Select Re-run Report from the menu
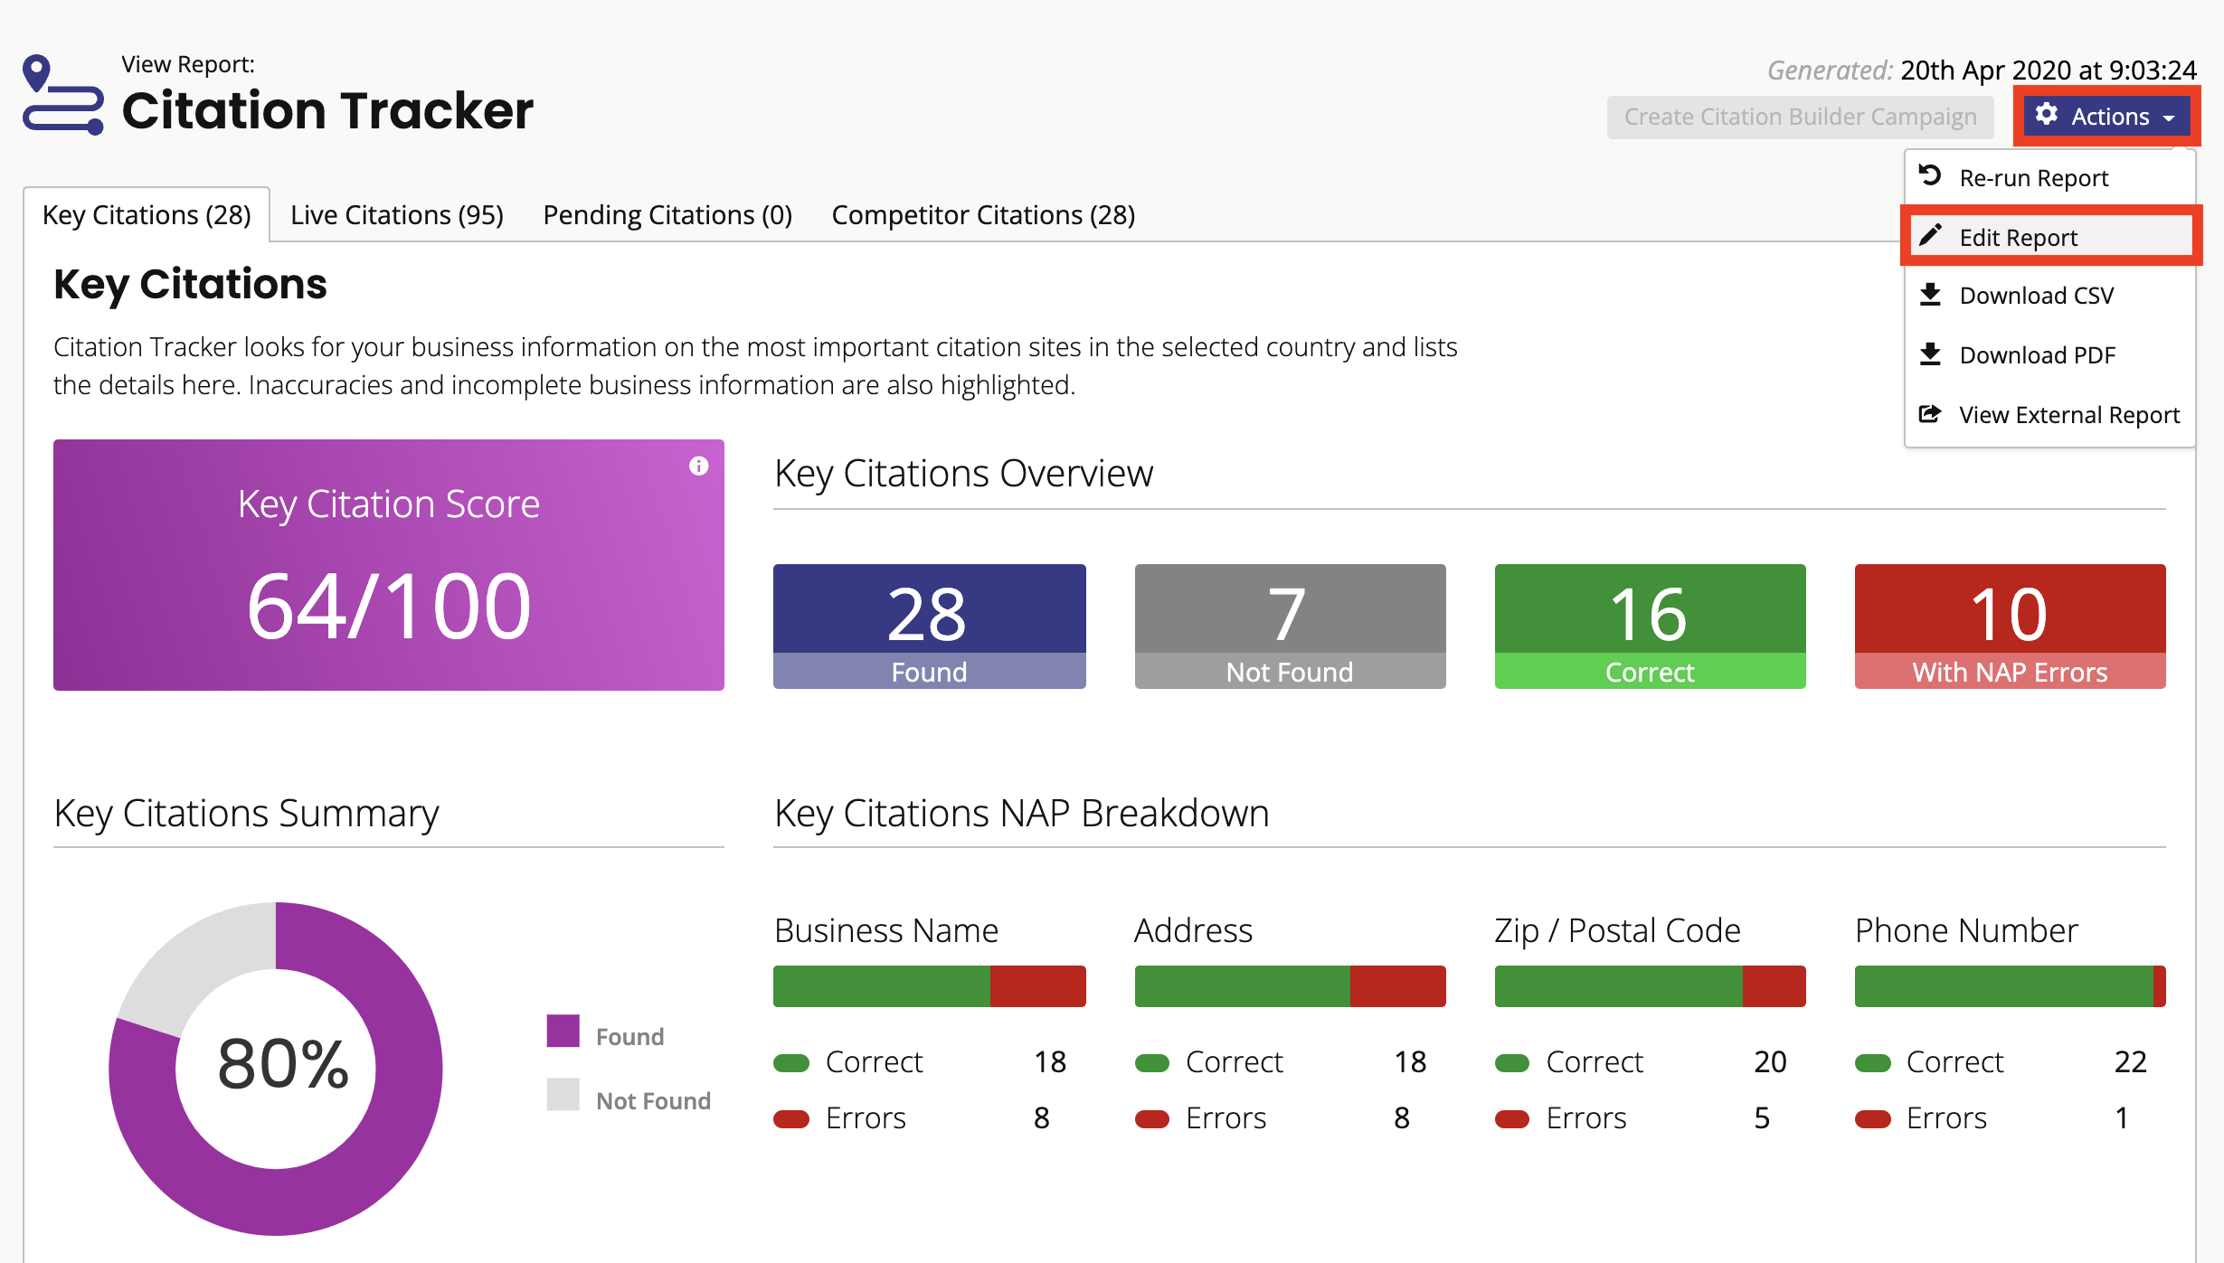Image resolution: width=2224 pixels, height=1263 pixels. (2049, 178)
